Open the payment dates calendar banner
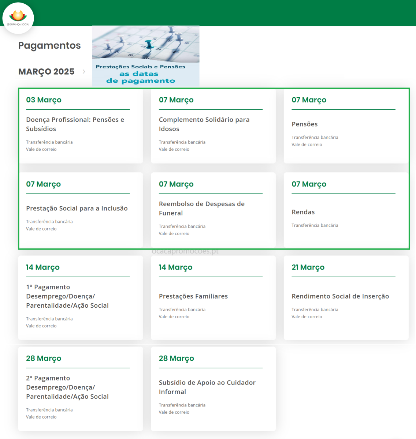The image size is (416, 439). pyautogui.click(x=145, y=56)
